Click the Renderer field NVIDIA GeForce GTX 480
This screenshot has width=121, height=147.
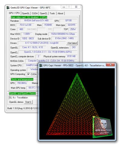coord(36,21)
